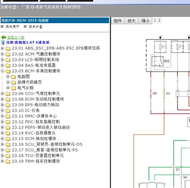Click folder icon of 23.01 ABS_ESC_EPB
Viewport: 190px width, 188px height.
(8, 49)
